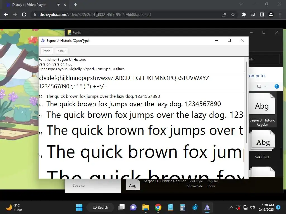Open Chrome profile avatar
This screenshot has height=214, width=286.
click(x=271, y=14)
